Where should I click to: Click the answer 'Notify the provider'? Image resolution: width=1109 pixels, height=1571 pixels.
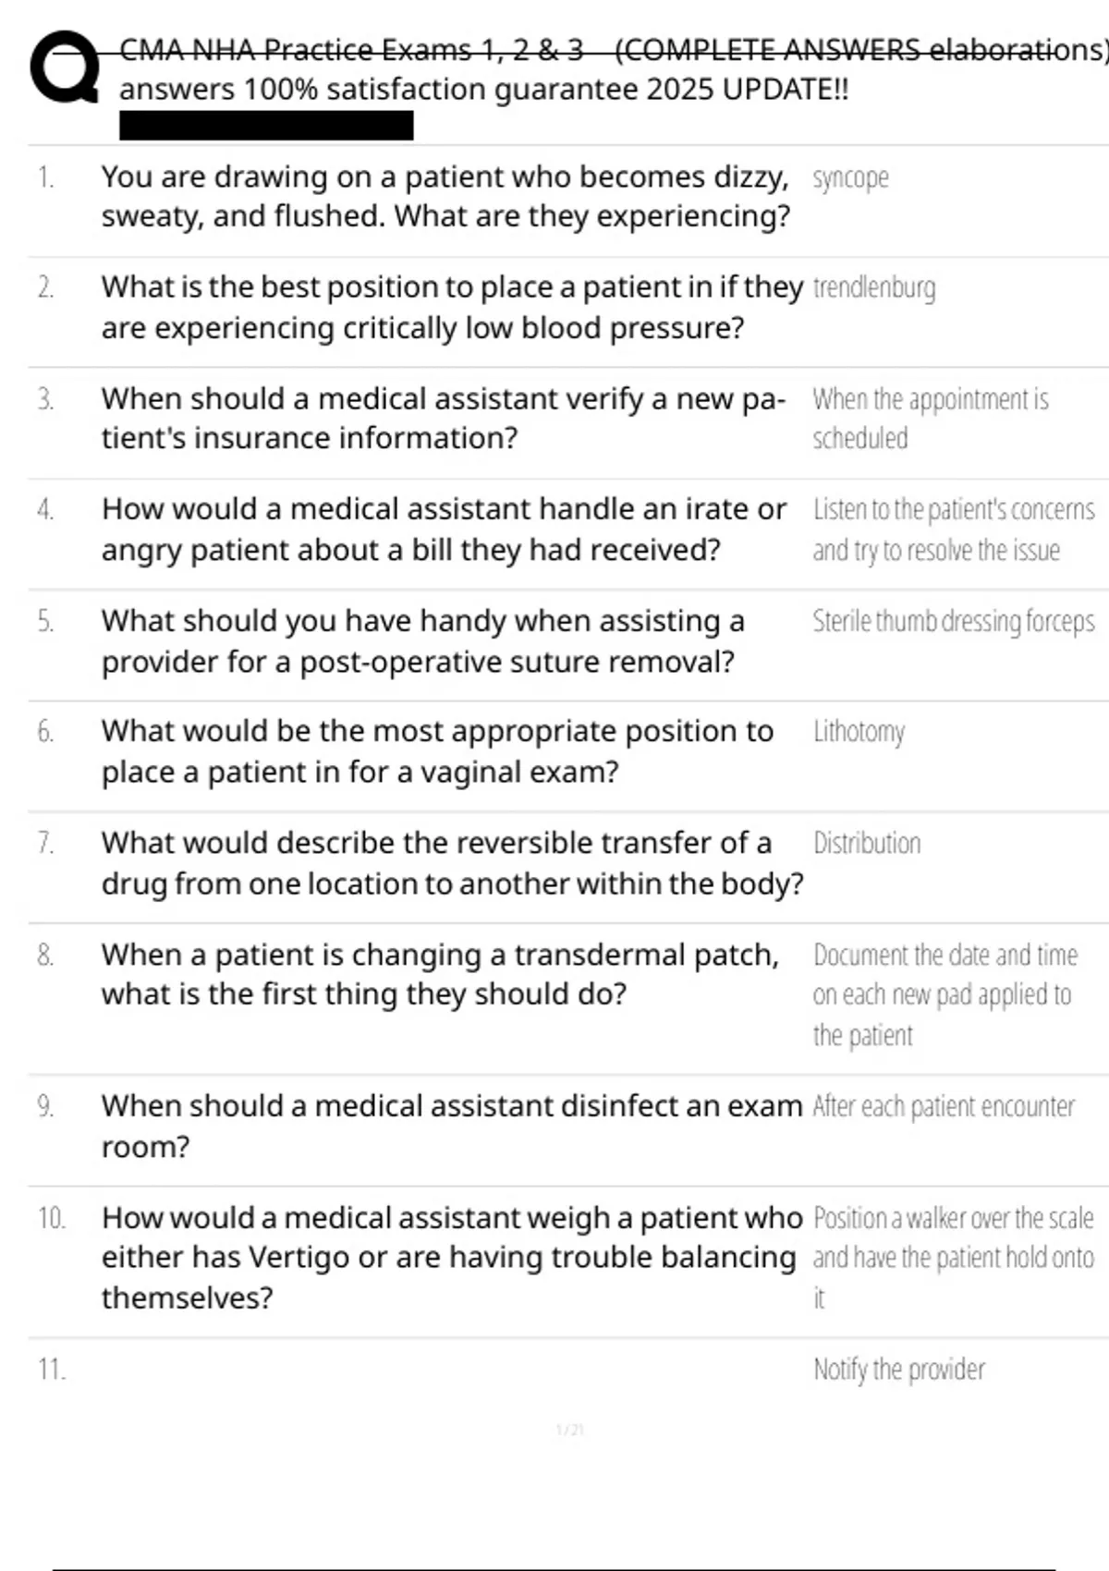899,1369
